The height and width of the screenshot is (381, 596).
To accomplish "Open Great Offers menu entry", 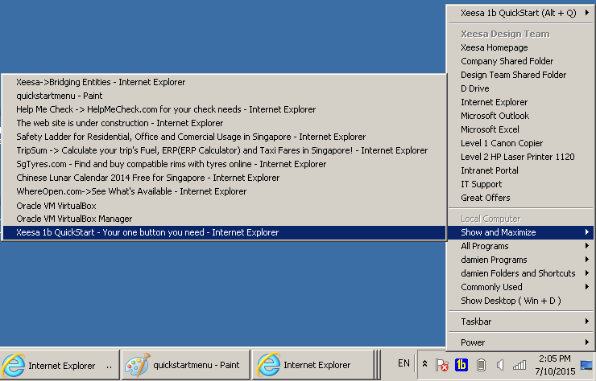I will tap(521, 198).
